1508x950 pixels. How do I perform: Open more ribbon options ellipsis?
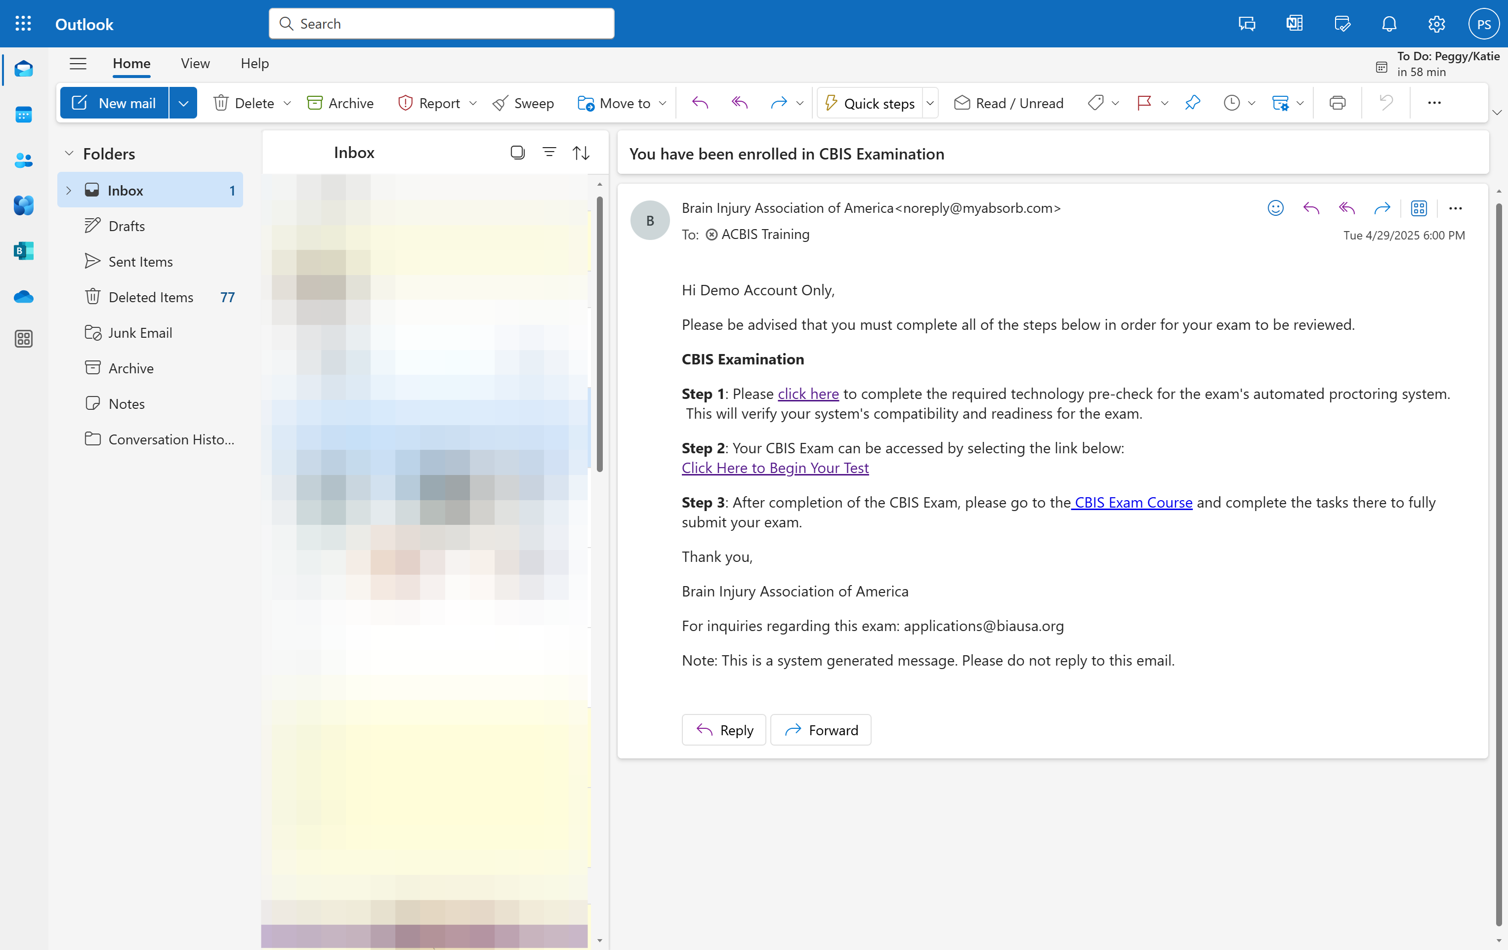click(1434, 103)
